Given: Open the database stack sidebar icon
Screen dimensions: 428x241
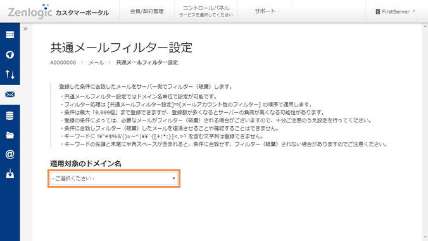Looking at the screenshot, I should pyautogui.click(x=10, y=115).
